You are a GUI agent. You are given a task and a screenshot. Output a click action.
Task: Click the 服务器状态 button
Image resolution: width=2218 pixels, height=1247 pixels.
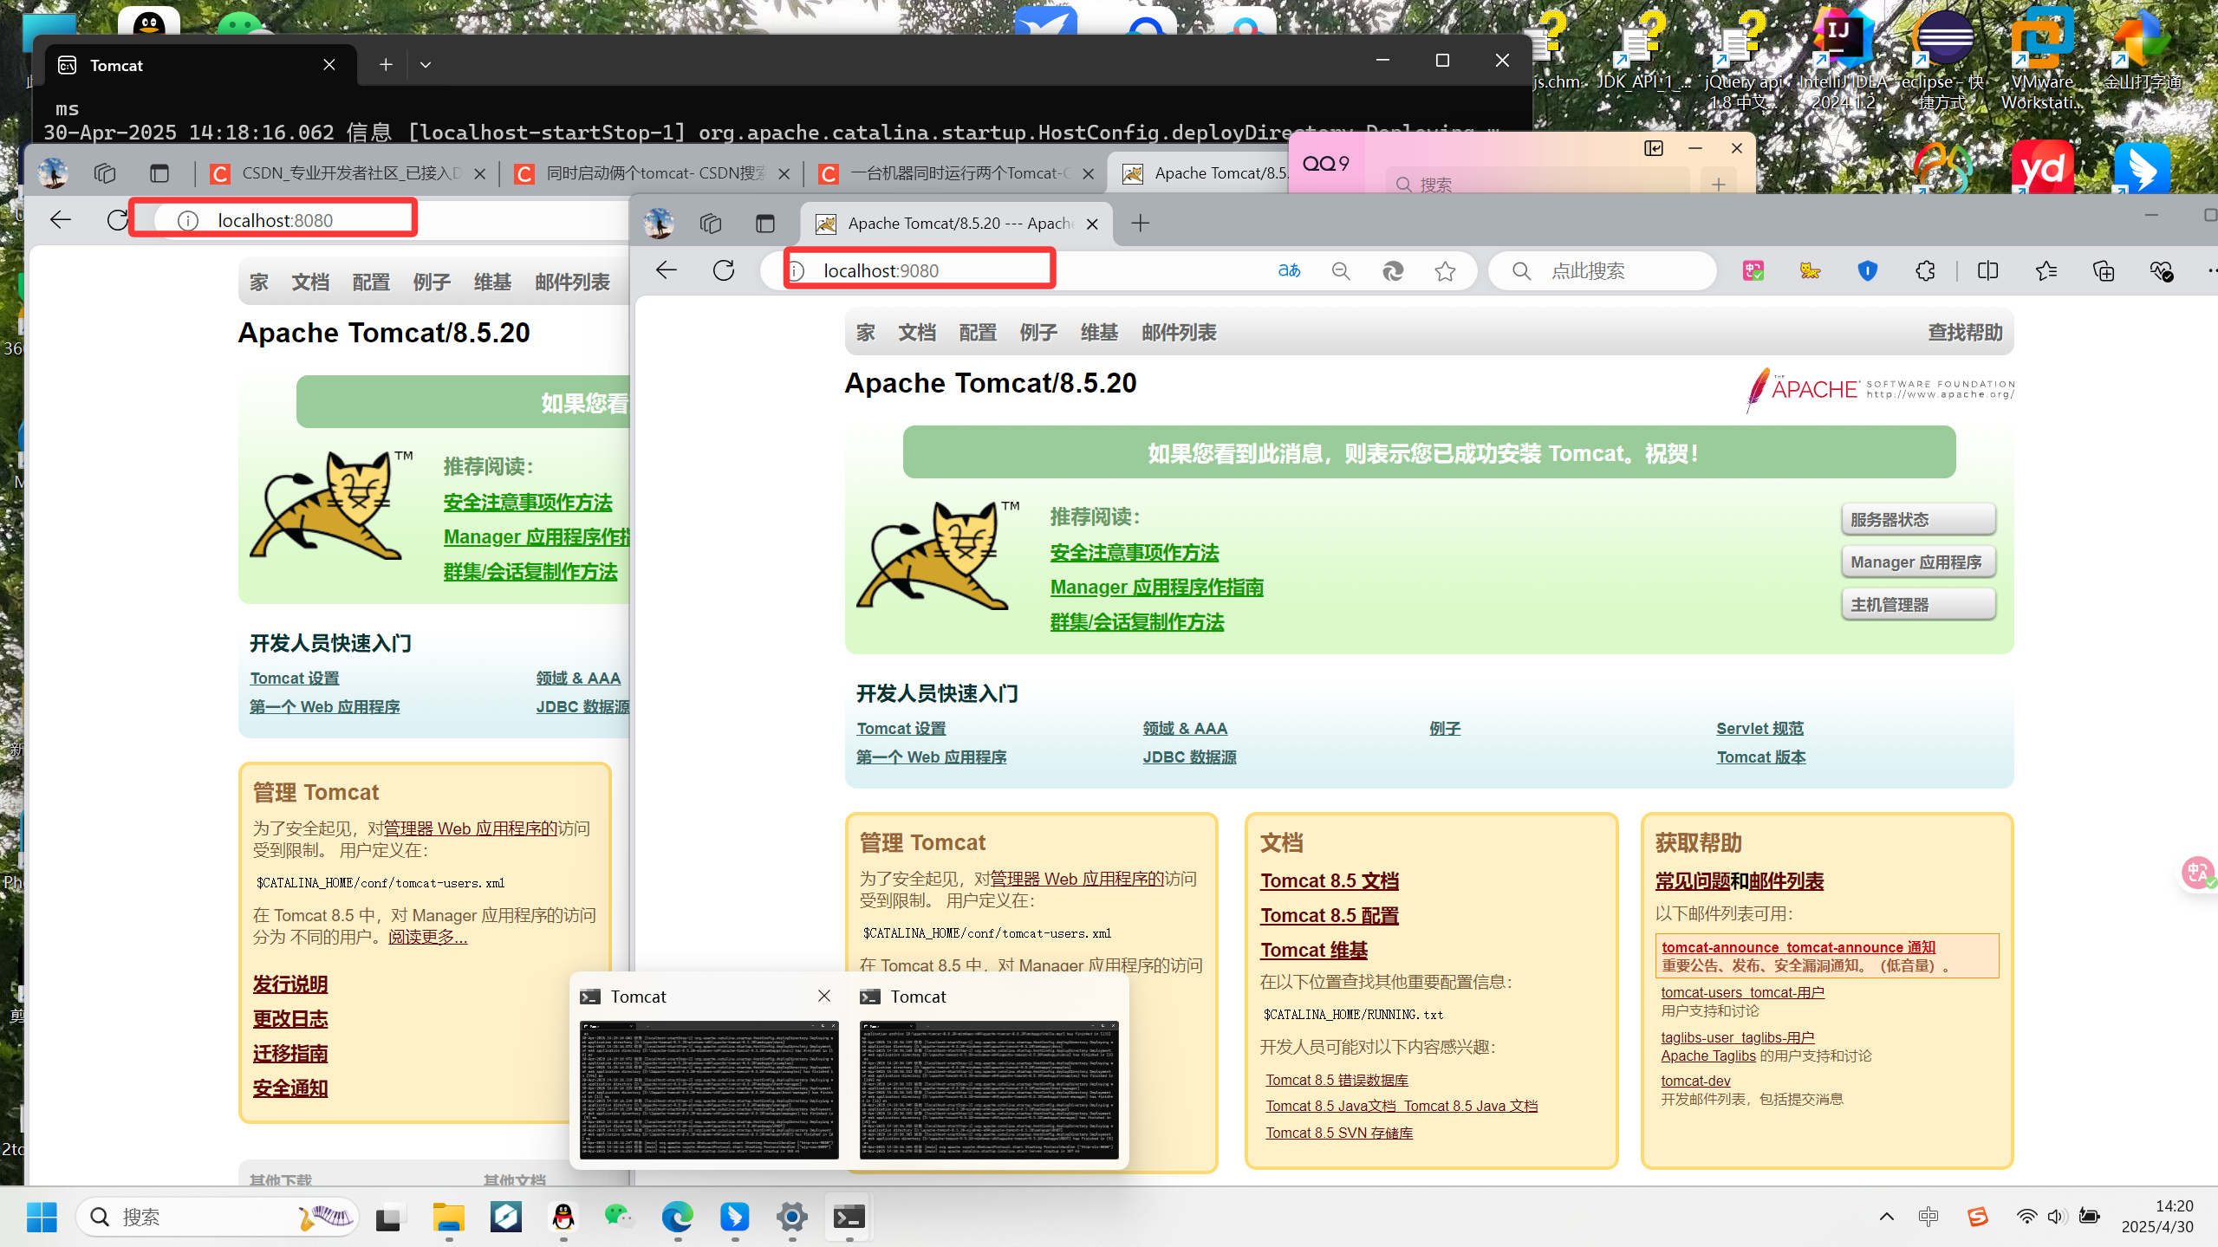[1917, 520]
